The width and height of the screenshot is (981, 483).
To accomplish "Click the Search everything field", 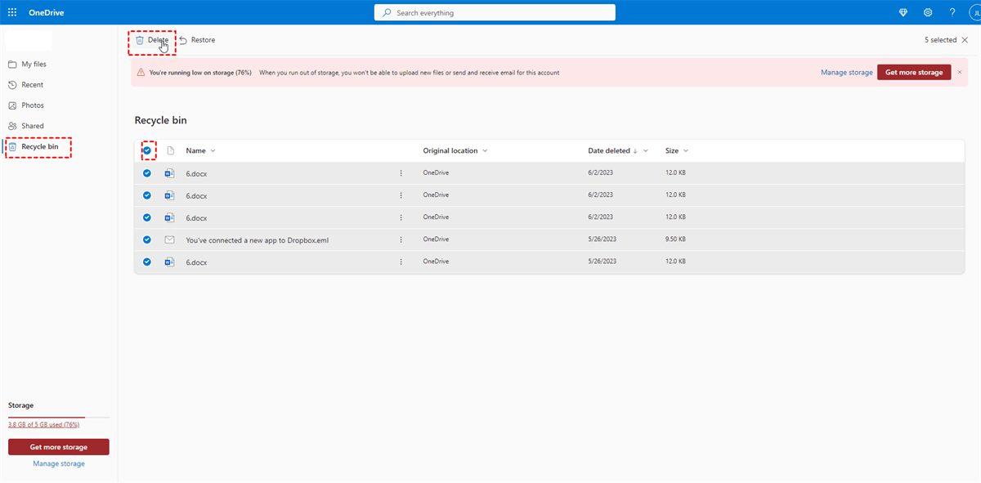I will coord(495,13).
